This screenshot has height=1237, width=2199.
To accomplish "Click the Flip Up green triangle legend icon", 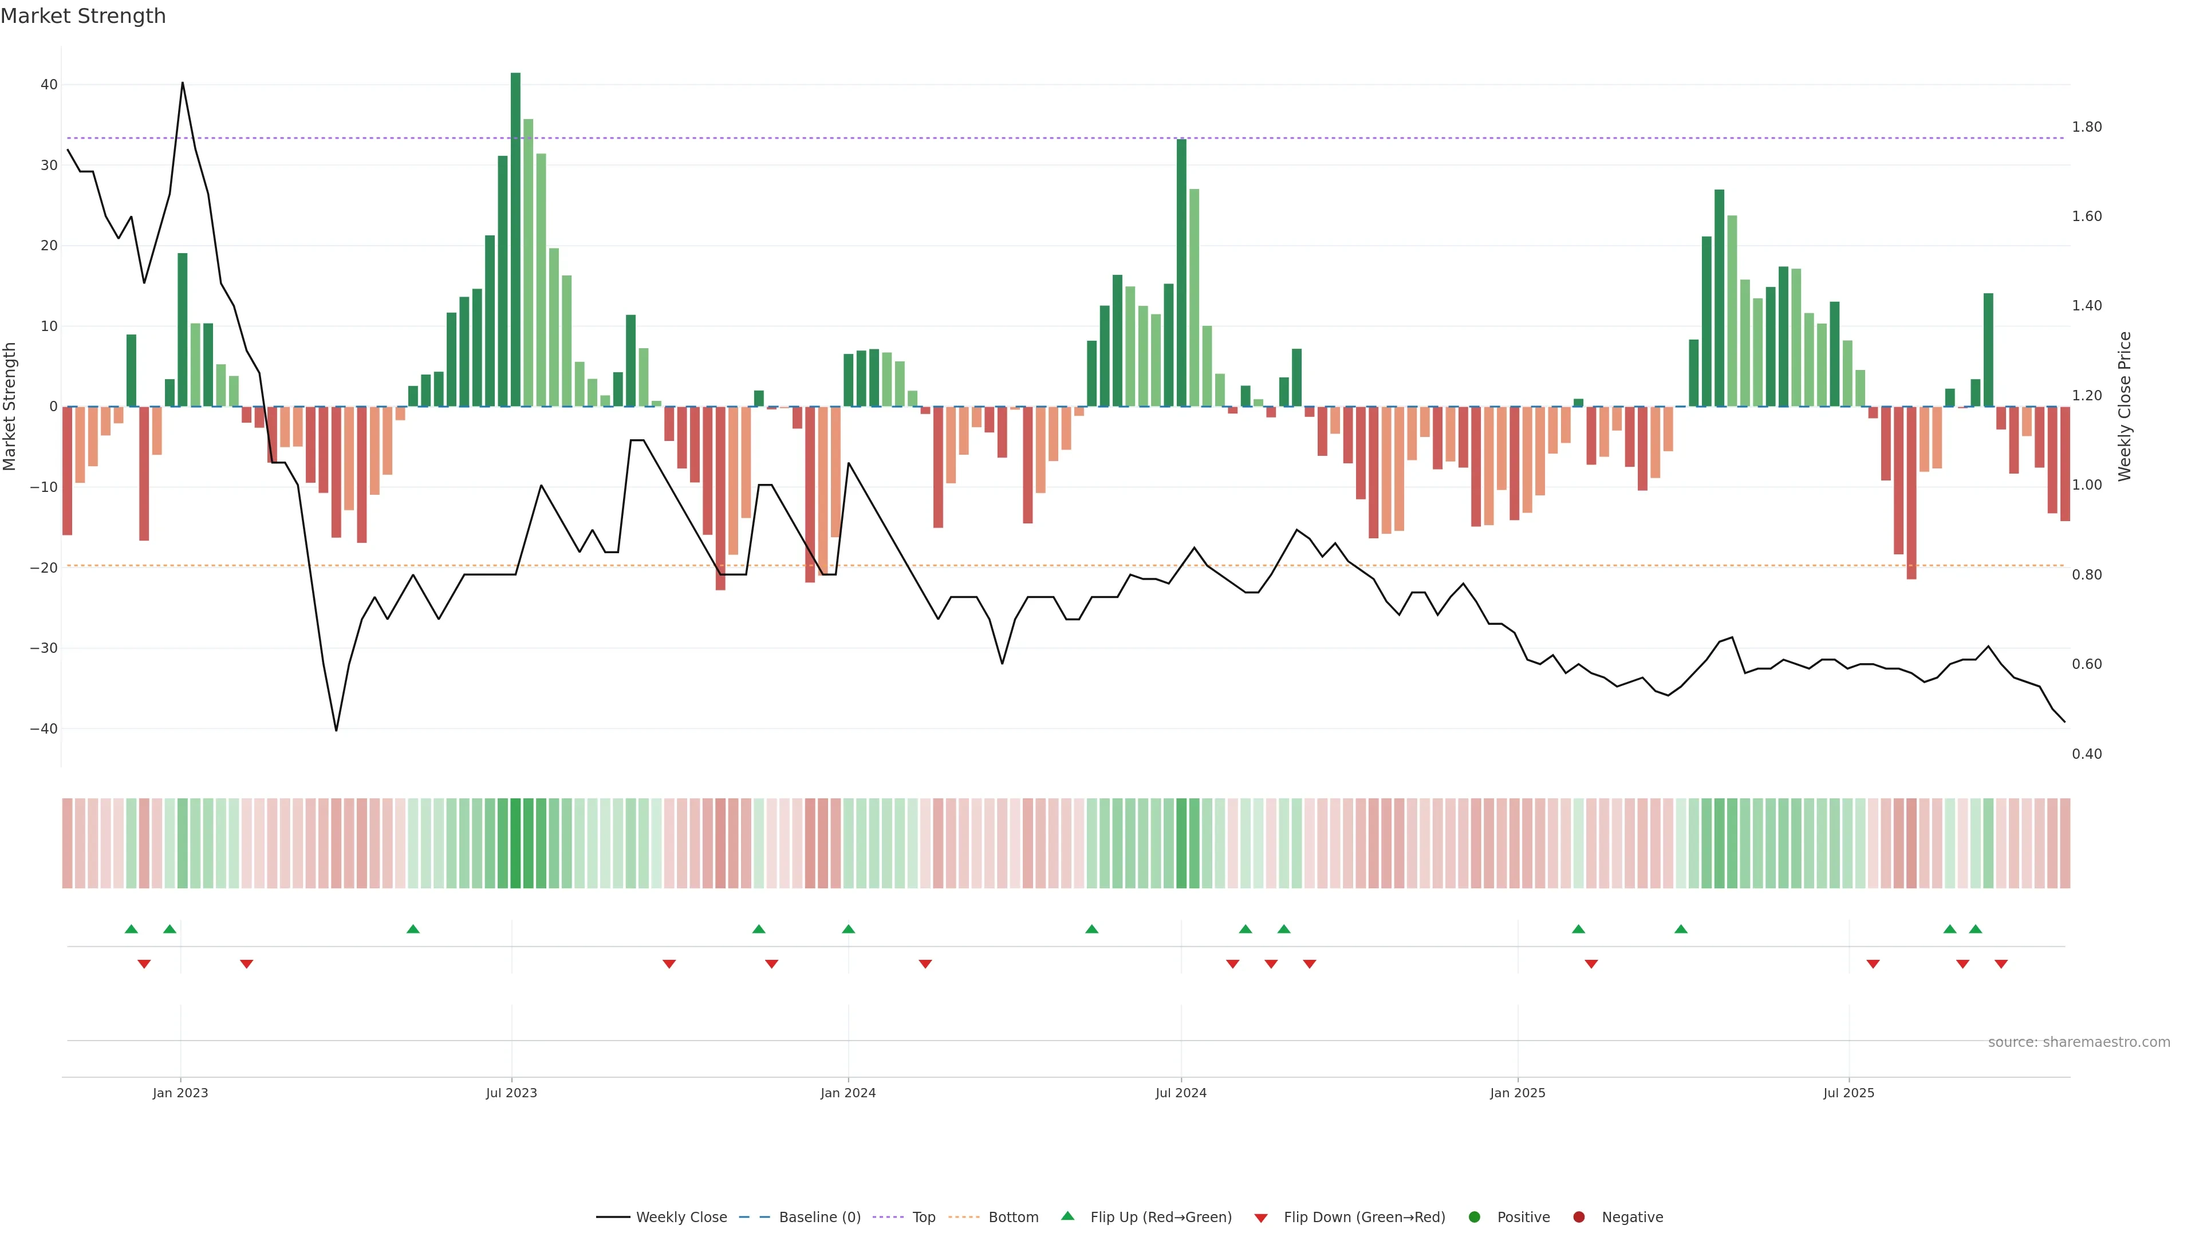I will pyautogui.click(x=1067, y=1216).
